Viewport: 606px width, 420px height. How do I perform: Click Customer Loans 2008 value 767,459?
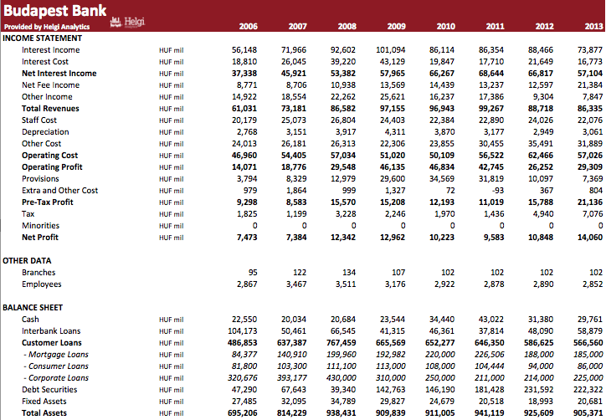(x=341, y=343)
